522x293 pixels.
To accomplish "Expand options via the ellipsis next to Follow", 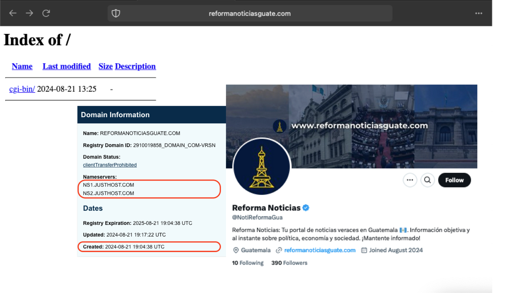I will pos(410,180).
